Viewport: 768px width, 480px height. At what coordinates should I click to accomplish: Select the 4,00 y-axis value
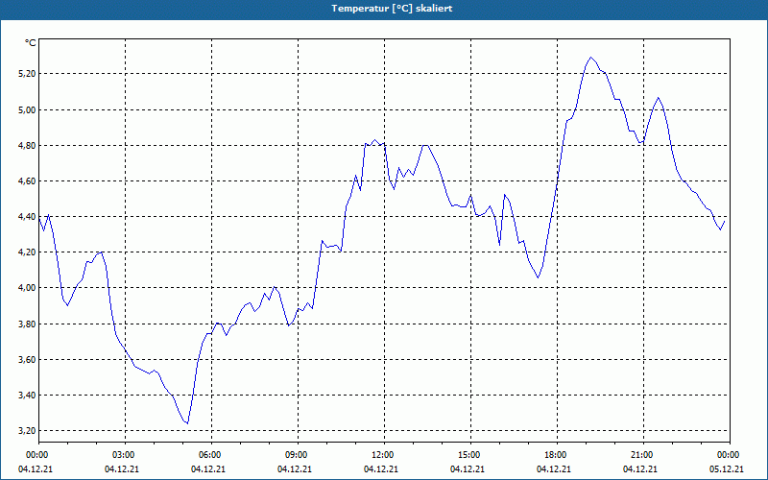click(28, 288)
